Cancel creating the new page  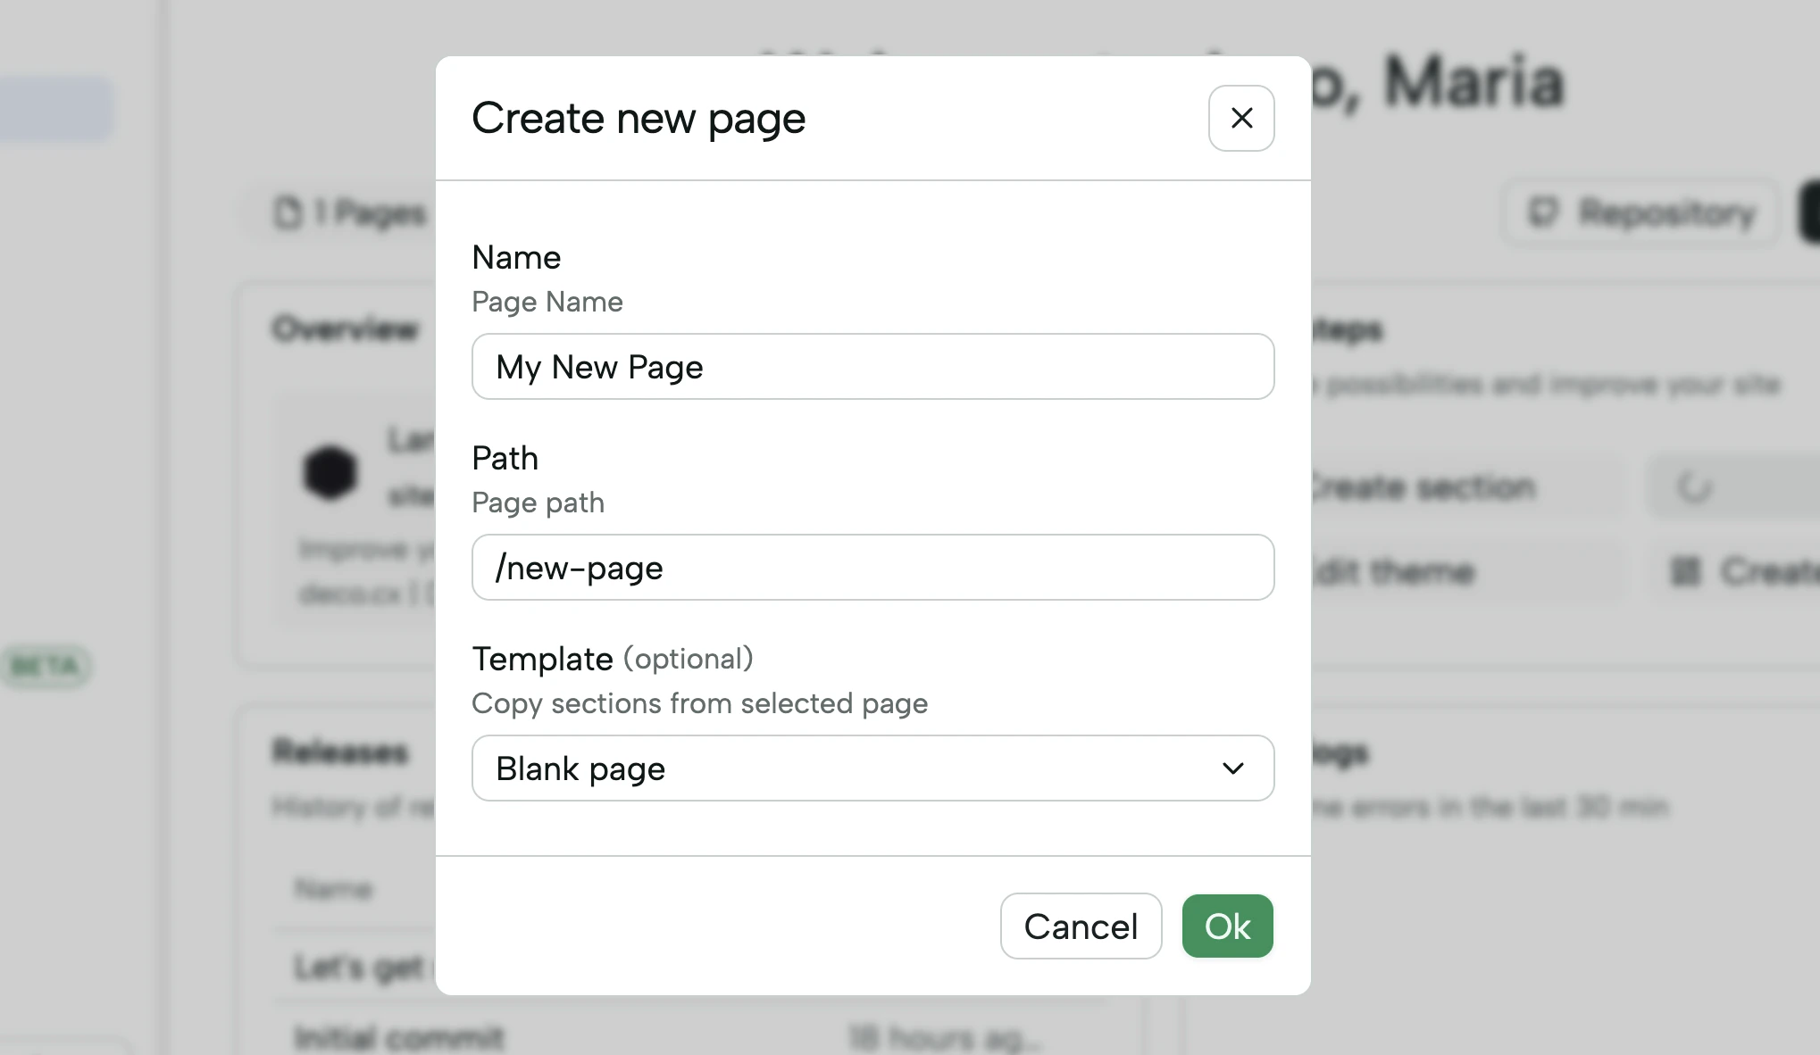tap(1081, 926)
